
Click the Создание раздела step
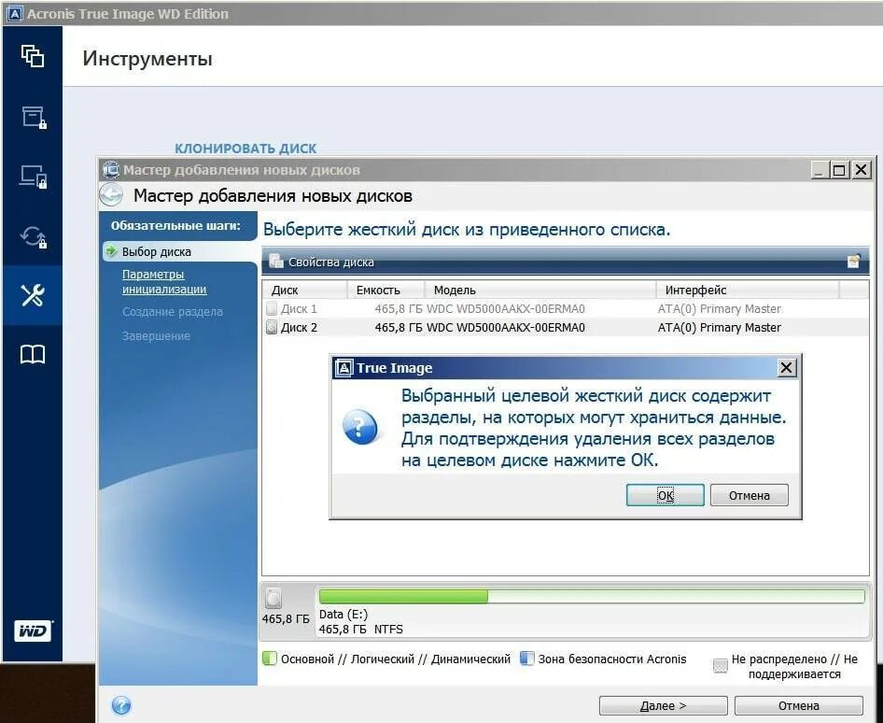coord(173,311)
